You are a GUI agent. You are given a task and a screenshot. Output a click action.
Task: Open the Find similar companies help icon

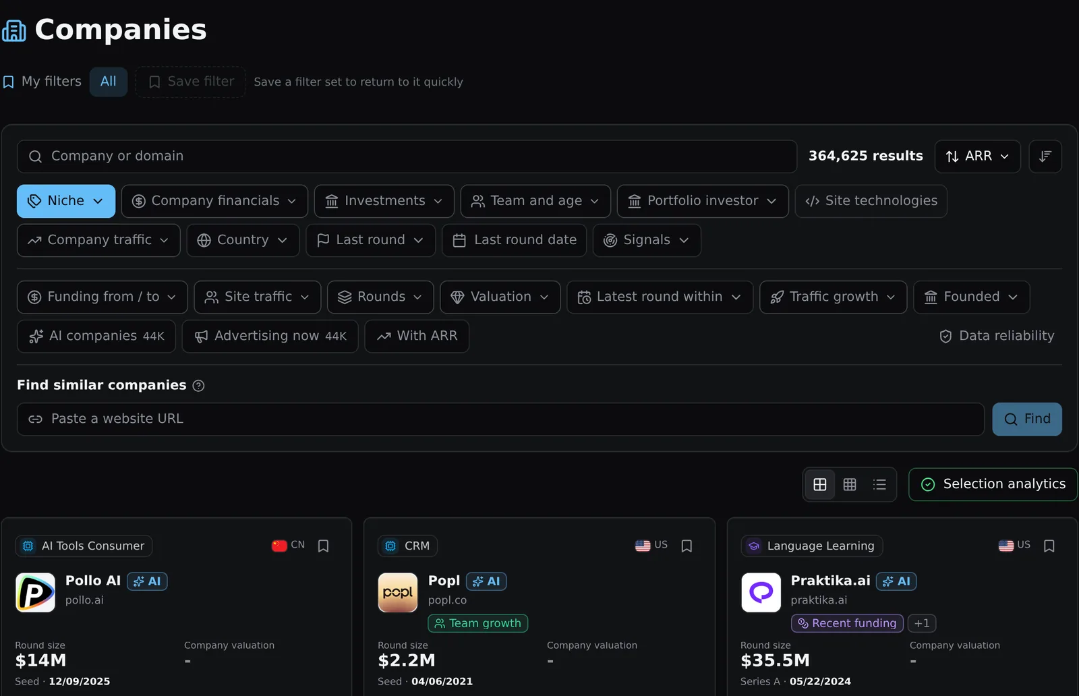[x=198, y=386]
